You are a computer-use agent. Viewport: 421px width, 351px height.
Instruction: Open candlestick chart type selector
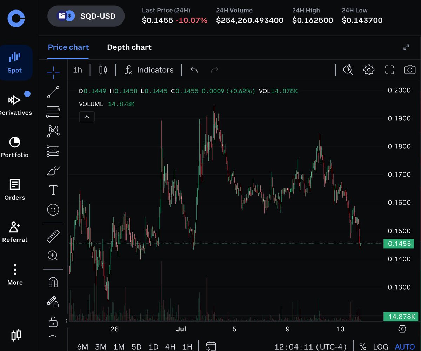pos(103,70)
